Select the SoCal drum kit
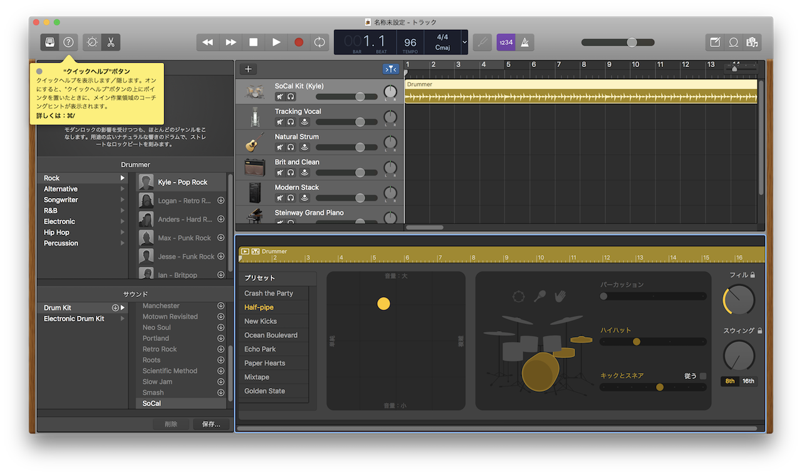 182,404
